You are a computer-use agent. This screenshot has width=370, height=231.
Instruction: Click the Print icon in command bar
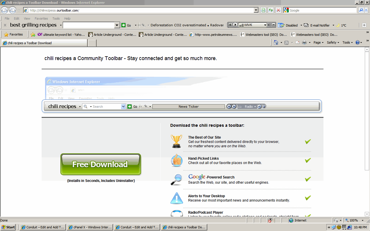tap(304, 42)
